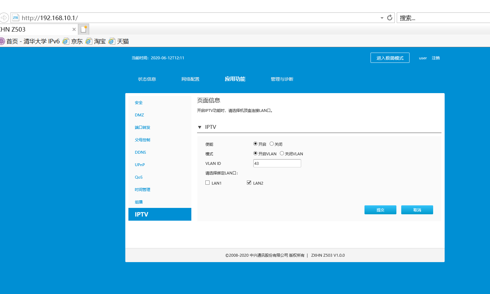Viewport: 490px width, 294px height.
Task: Click the 当前时间 timestamp text
Action: point(158,58)
